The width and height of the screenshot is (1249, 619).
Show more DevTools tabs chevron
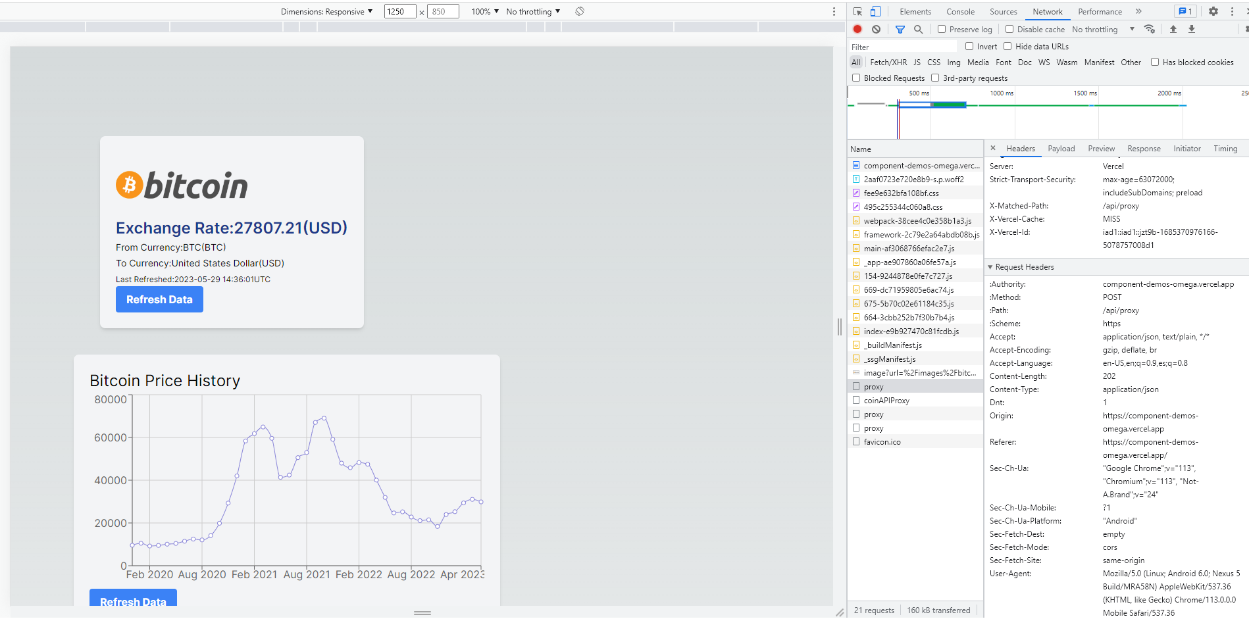[1138, 11]
